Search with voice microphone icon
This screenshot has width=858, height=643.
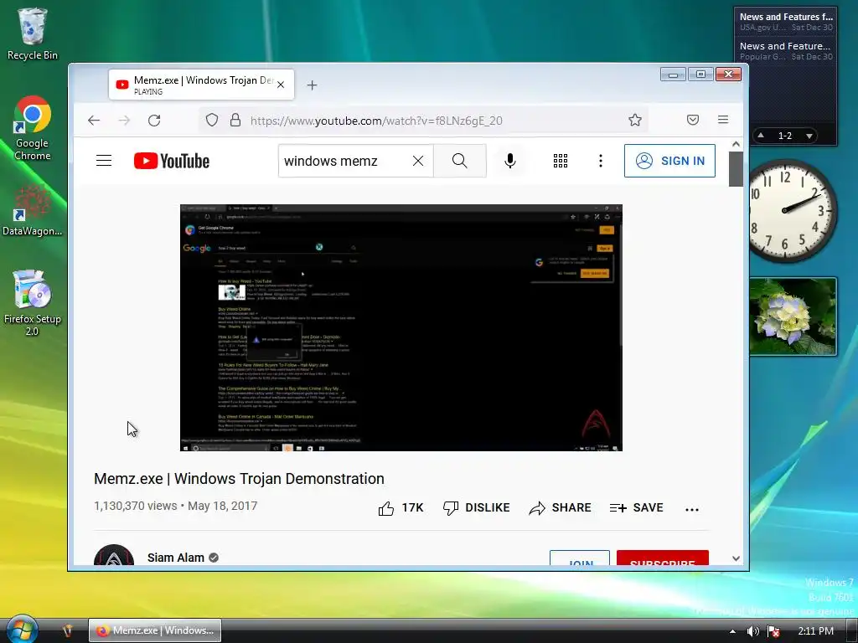pyautogui.click(x=510, y=161)
